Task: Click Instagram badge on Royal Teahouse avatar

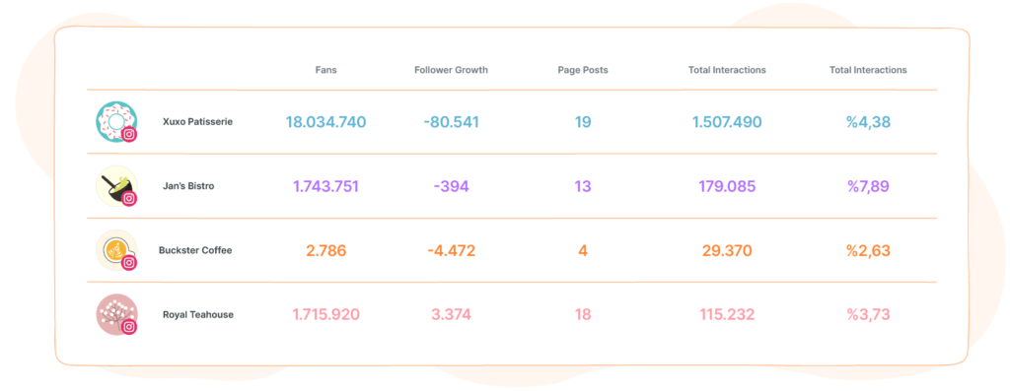Action: pos(129,327)
